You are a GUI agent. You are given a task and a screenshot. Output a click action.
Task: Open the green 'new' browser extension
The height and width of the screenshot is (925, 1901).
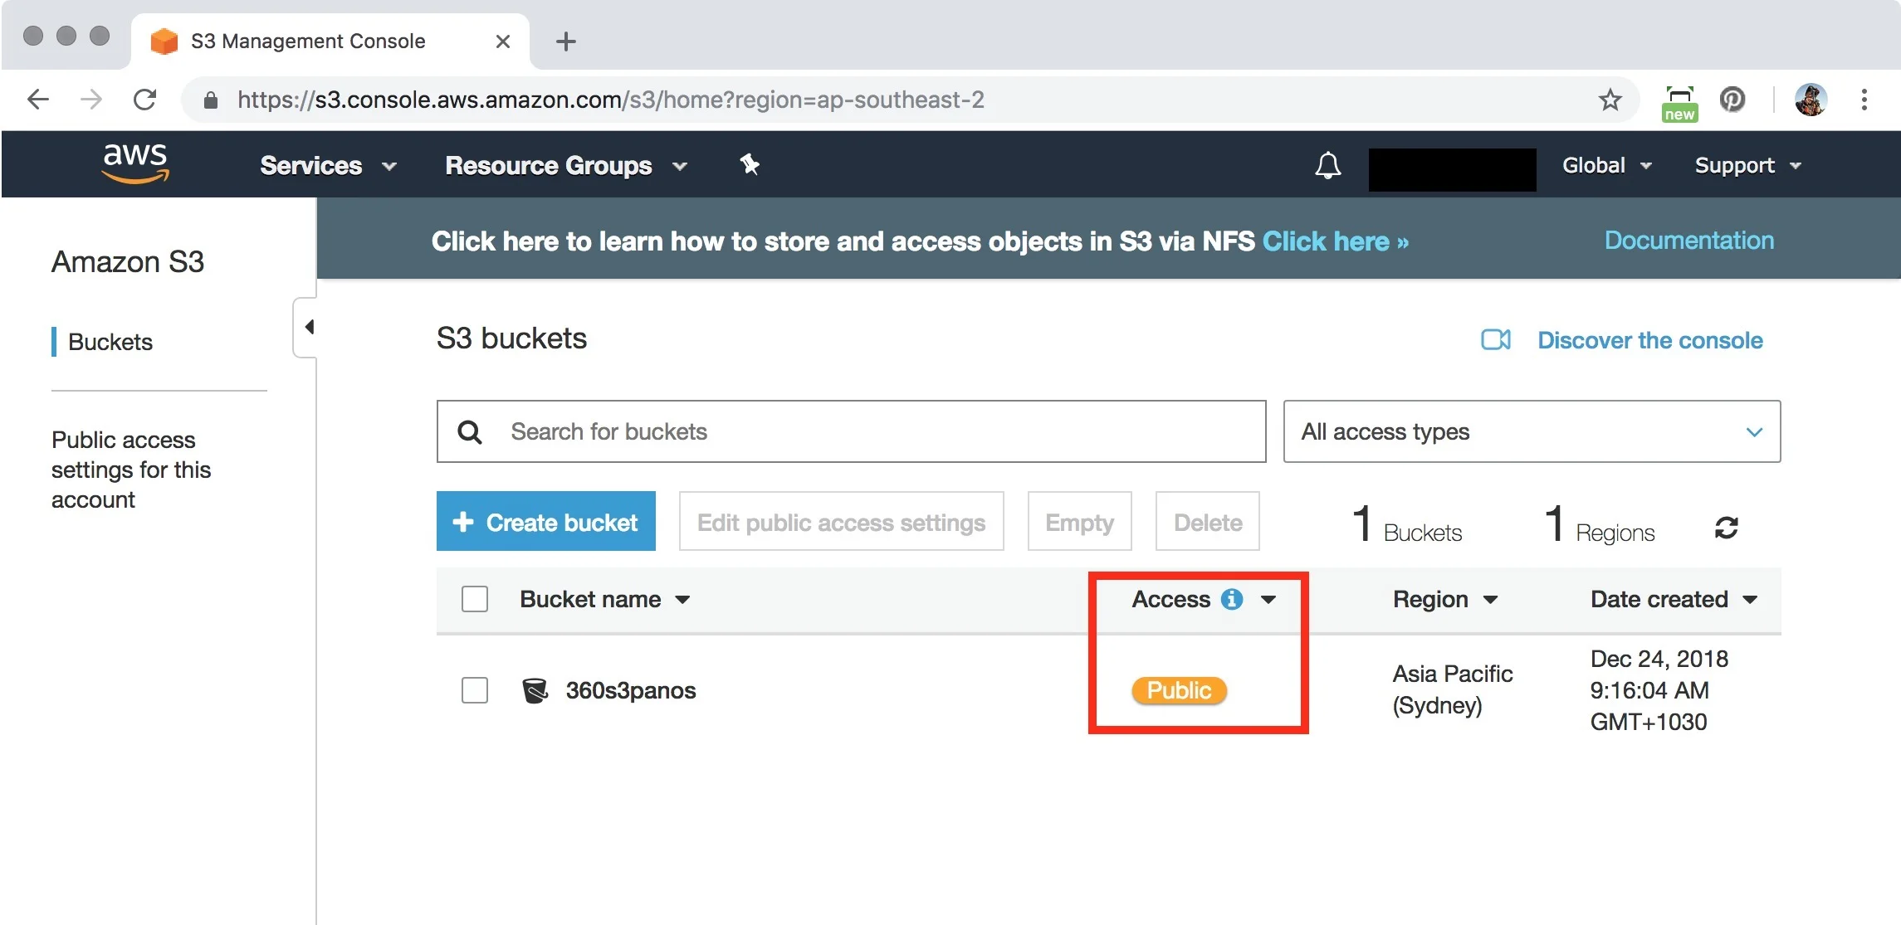pos(1679,103)
